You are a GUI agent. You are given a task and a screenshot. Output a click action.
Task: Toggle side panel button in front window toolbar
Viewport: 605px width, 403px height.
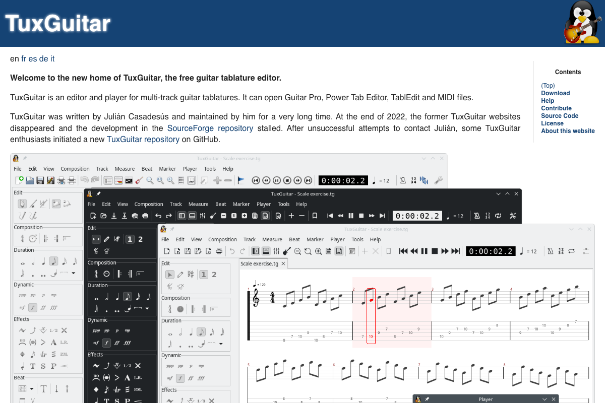[x=256, y=251]
